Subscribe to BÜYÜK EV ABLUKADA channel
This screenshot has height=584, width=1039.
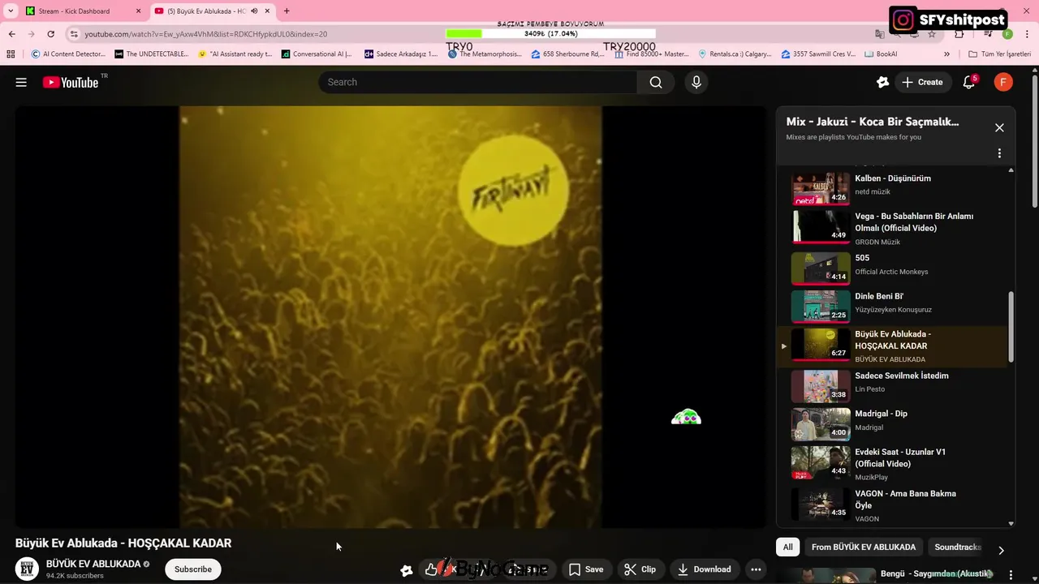(x=193, y=569)
